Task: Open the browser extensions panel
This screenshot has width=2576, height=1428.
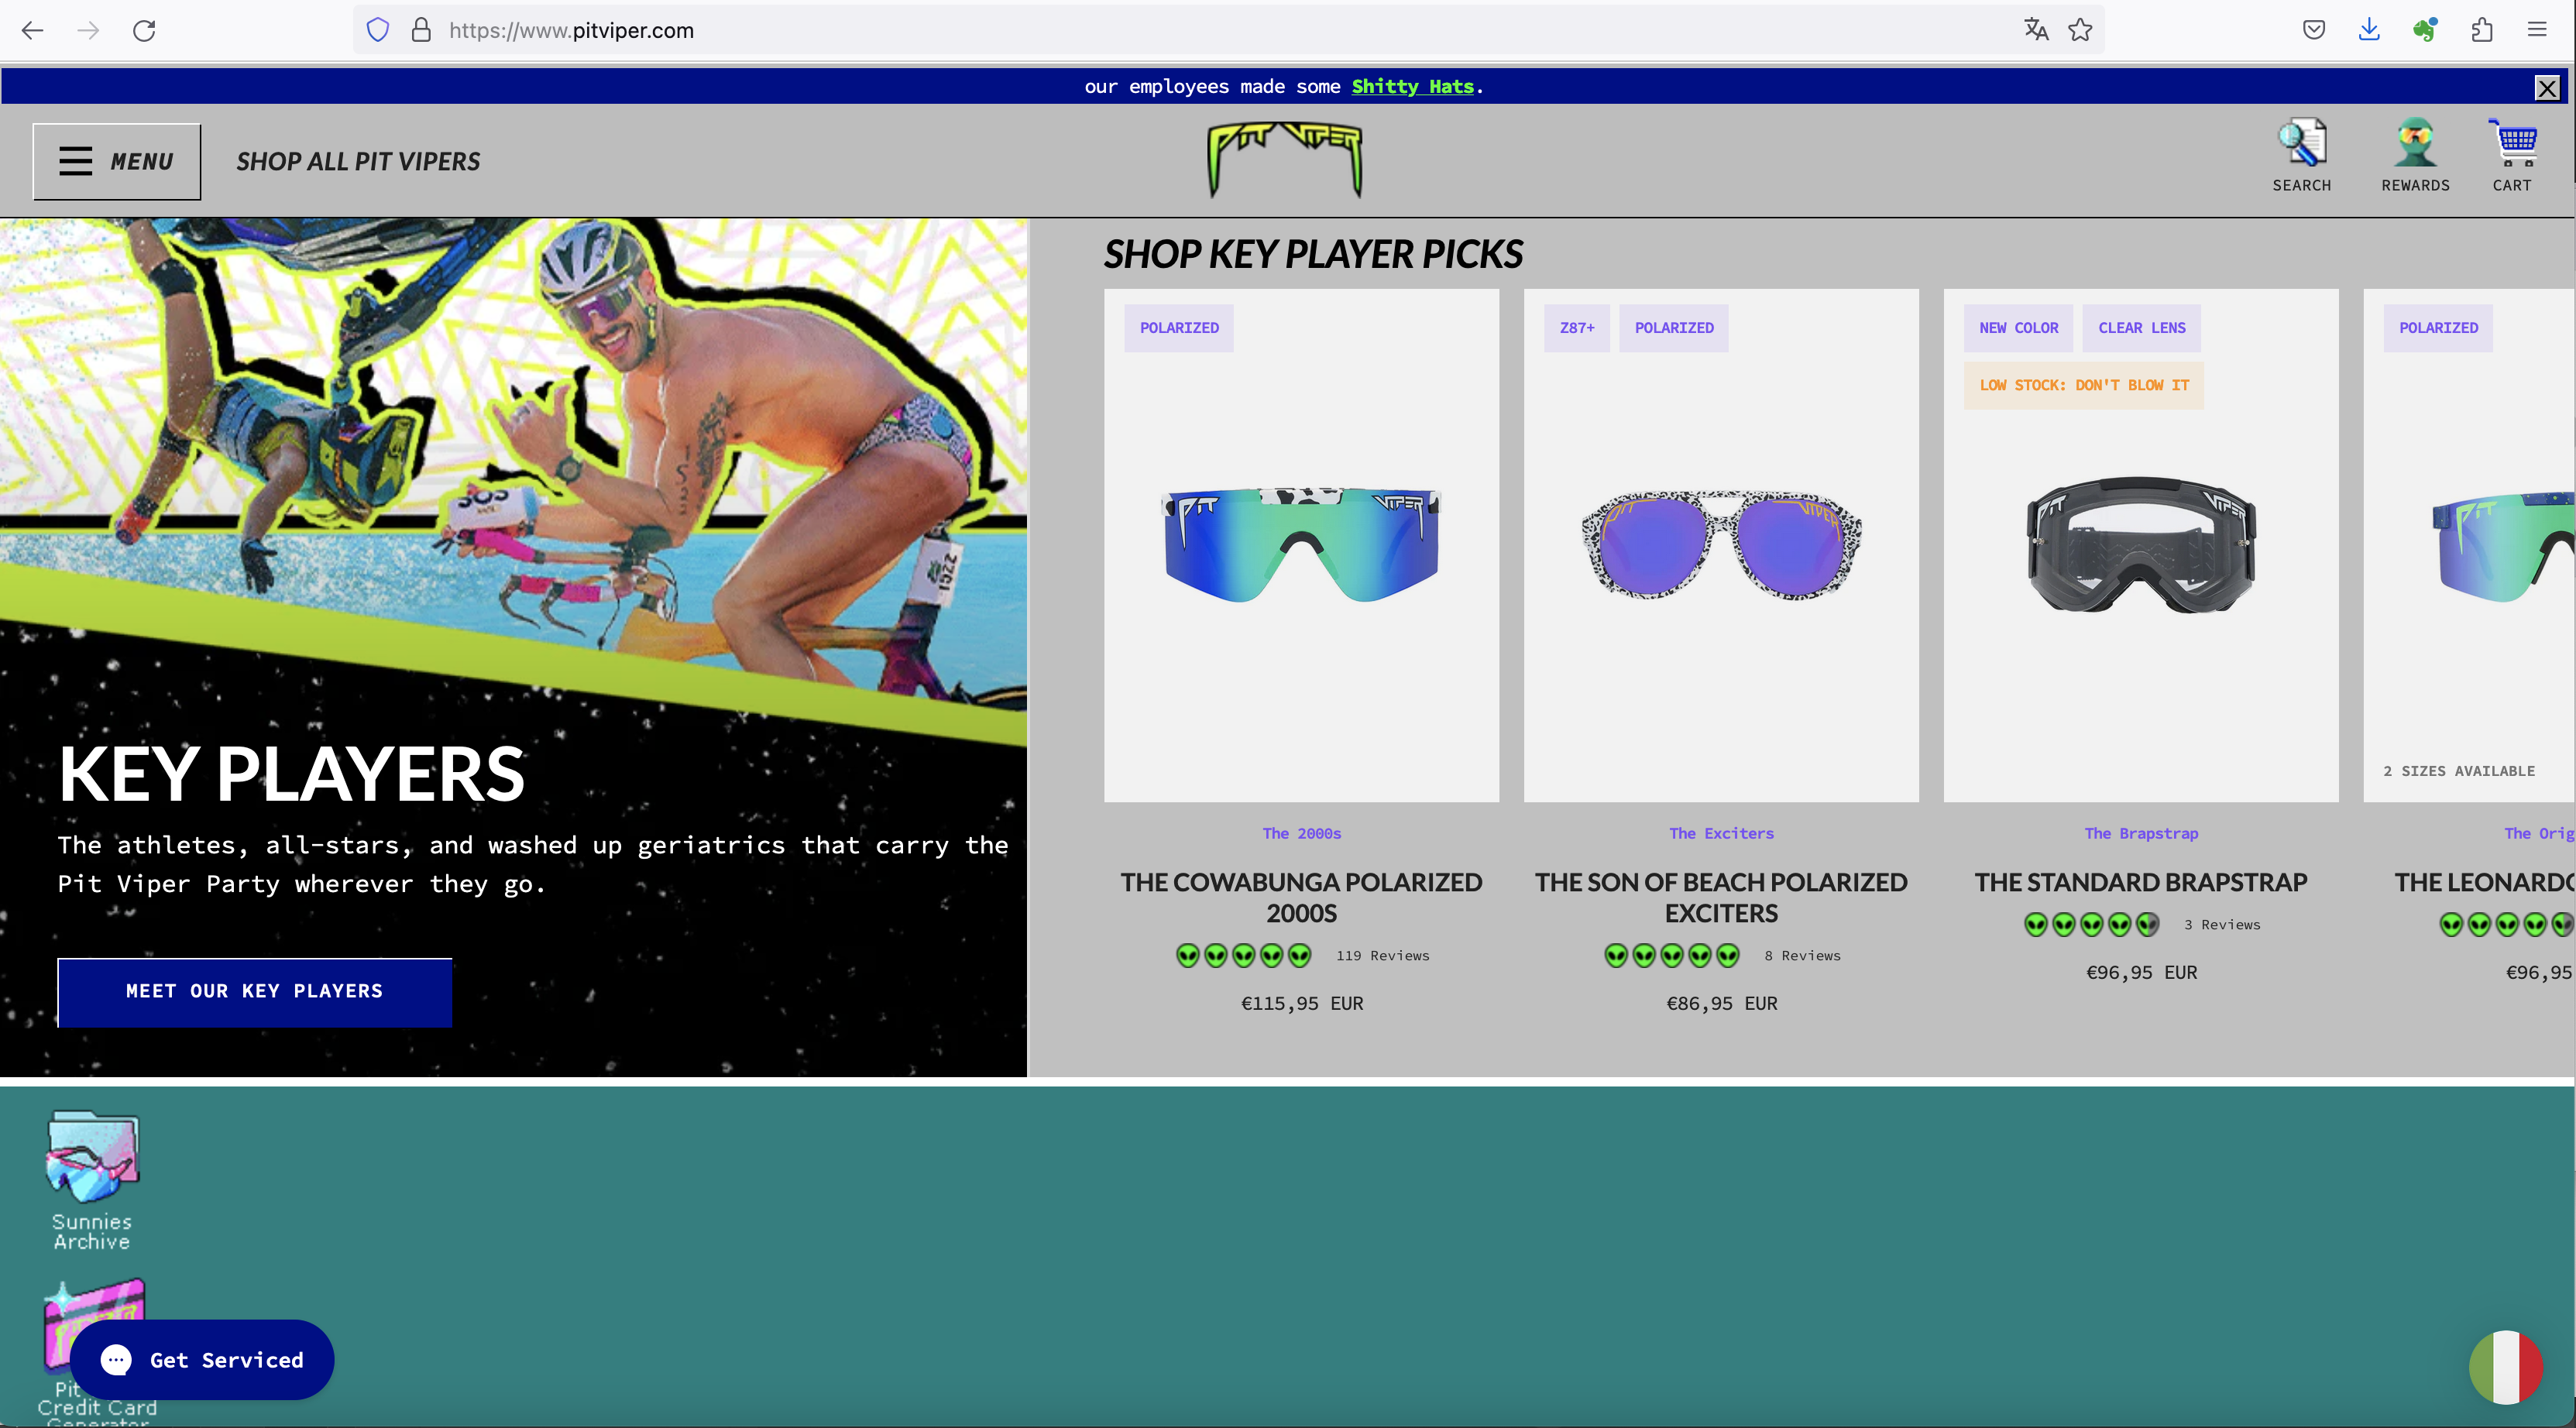Action: (x=2482, y=30)
